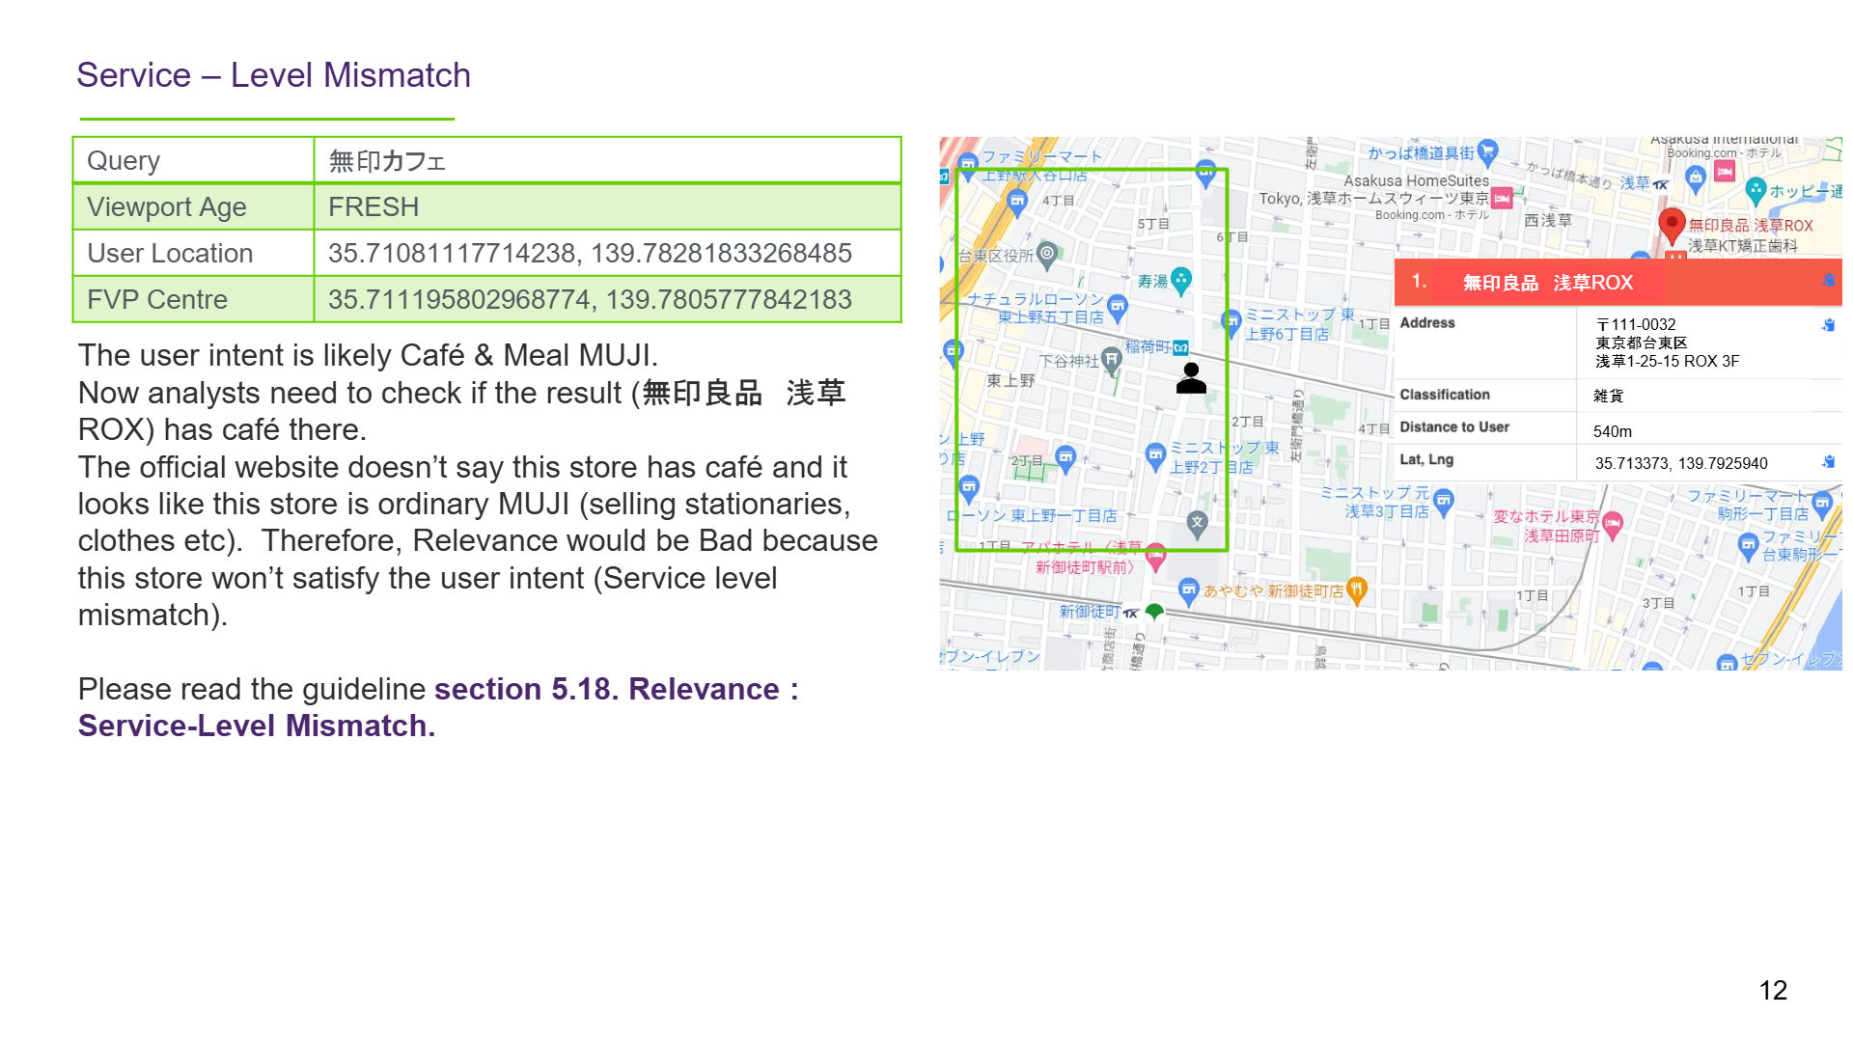Click the 浅草KT矯正歯科 map label

tap(1743, 246)
